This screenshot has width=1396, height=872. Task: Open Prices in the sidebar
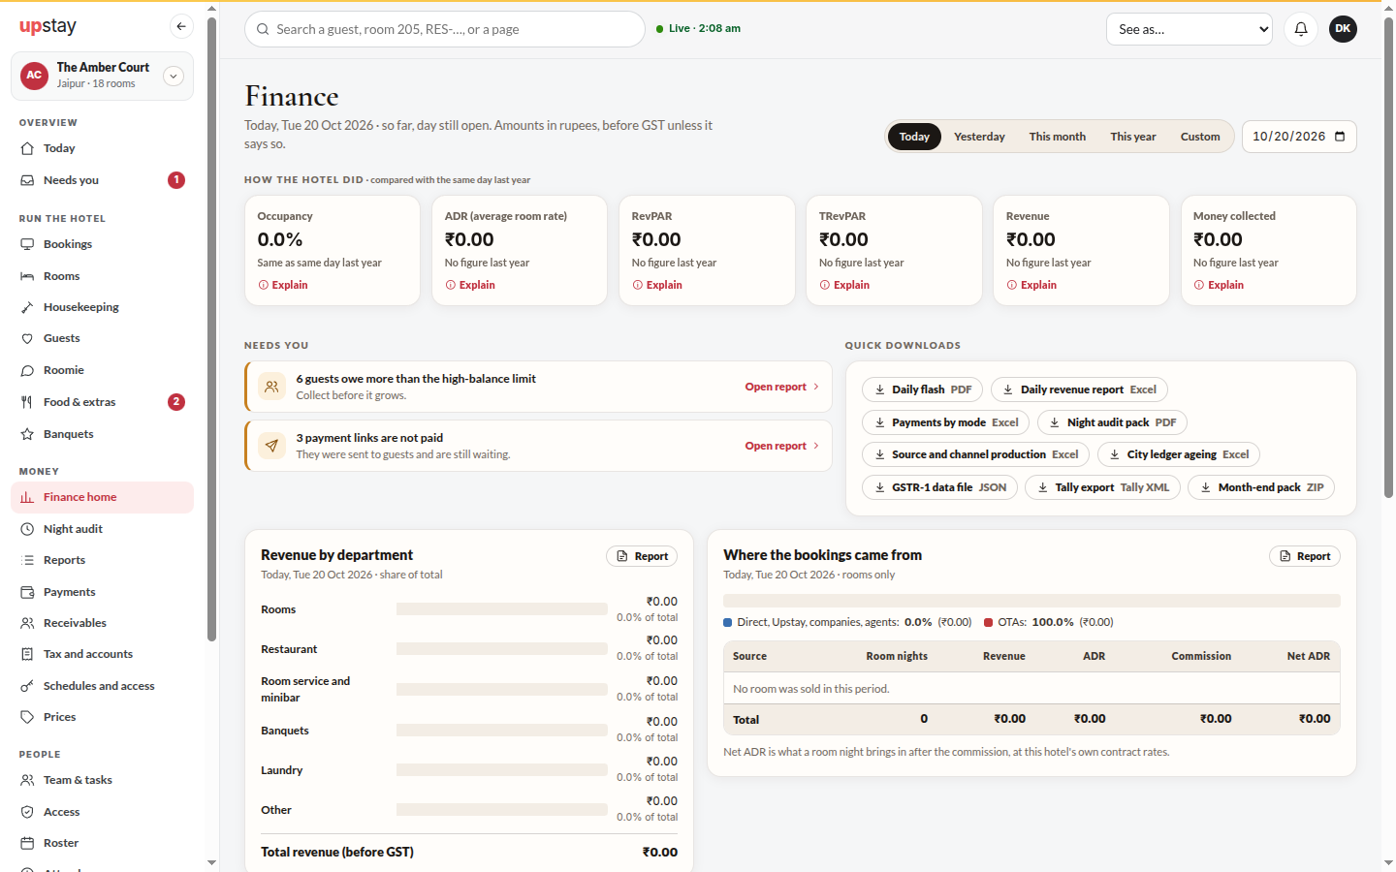[x=102, y=717]
